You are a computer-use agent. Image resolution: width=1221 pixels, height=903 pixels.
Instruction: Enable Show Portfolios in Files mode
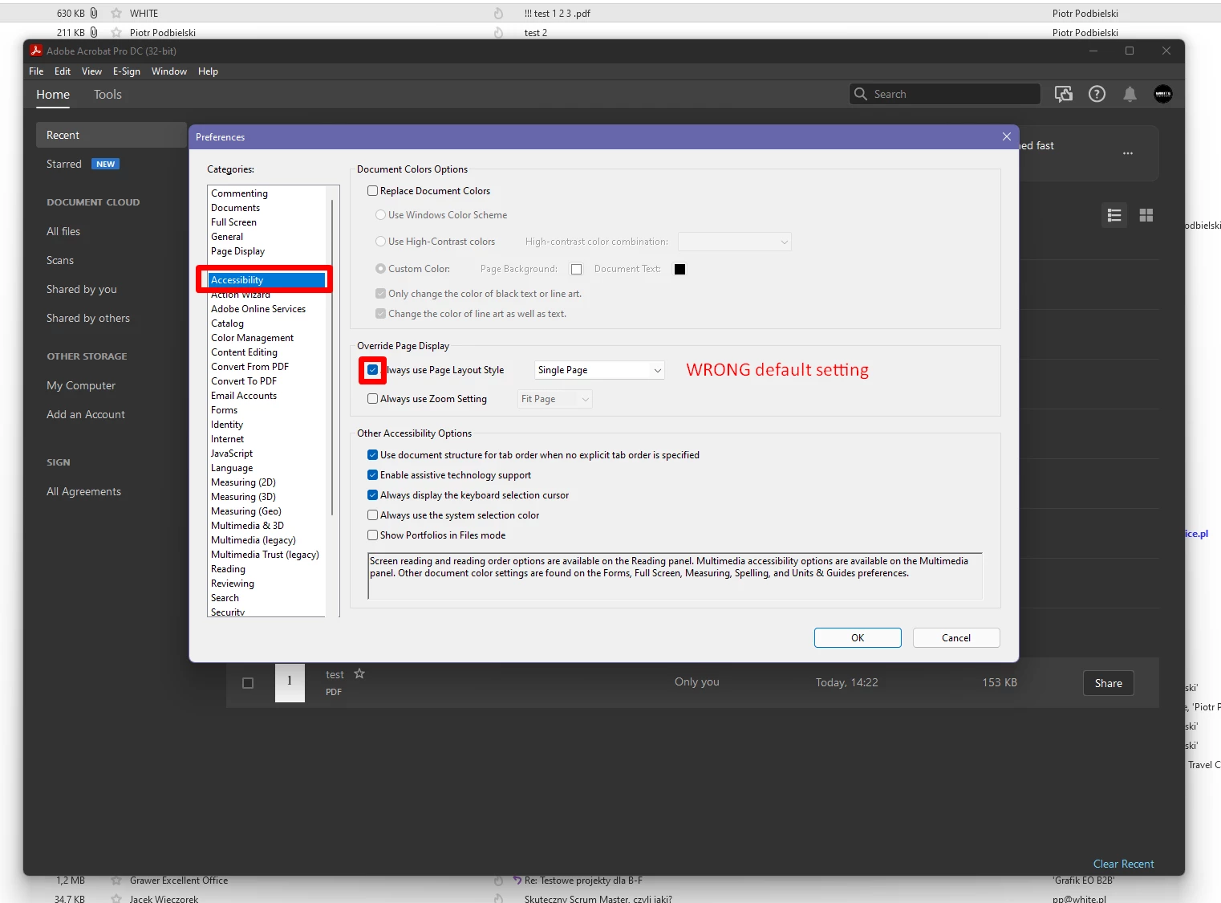[372, 535]
